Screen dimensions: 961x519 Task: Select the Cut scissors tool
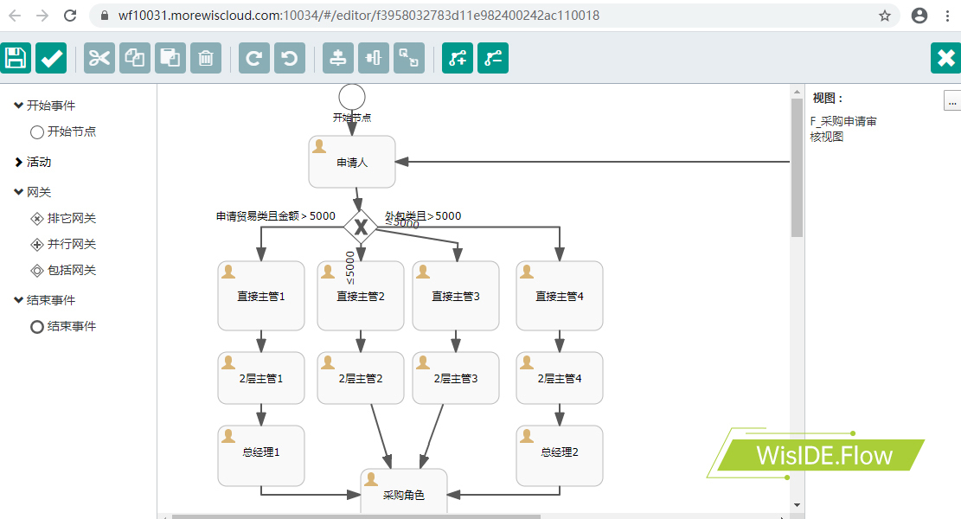(x=99, y=58)
